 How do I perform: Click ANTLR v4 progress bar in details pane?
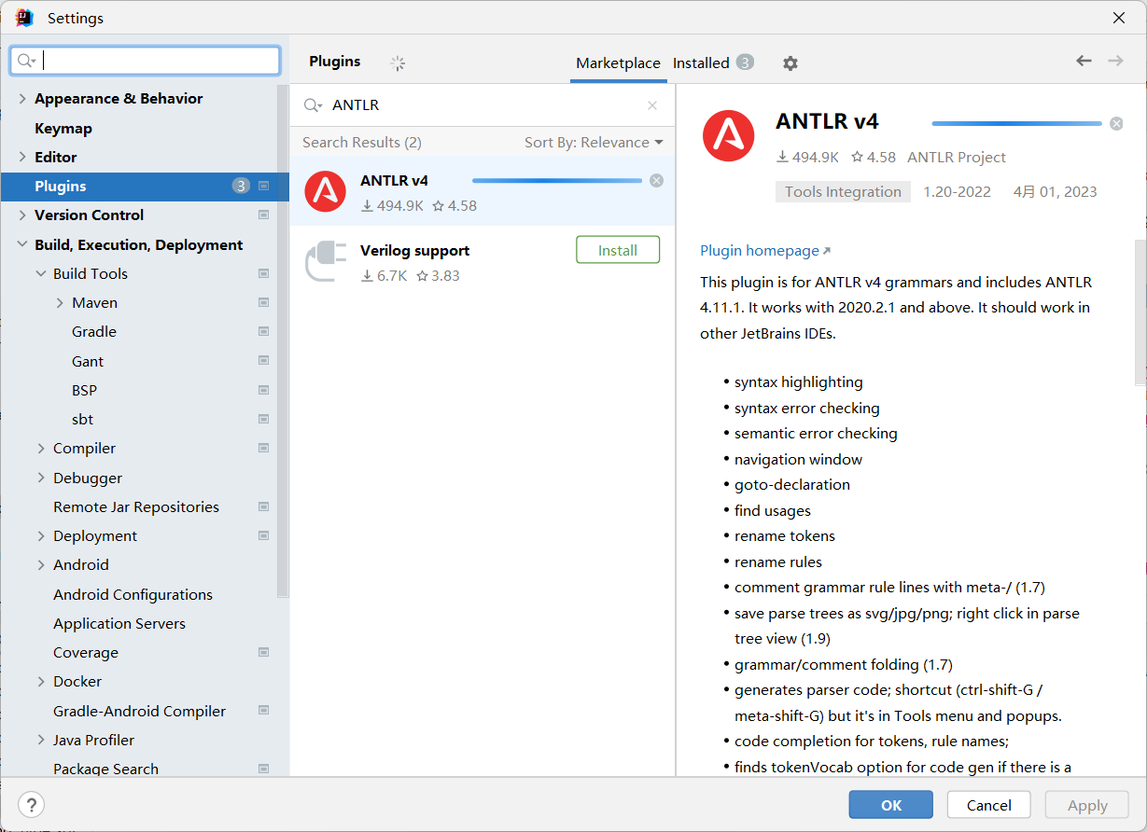1016,123
